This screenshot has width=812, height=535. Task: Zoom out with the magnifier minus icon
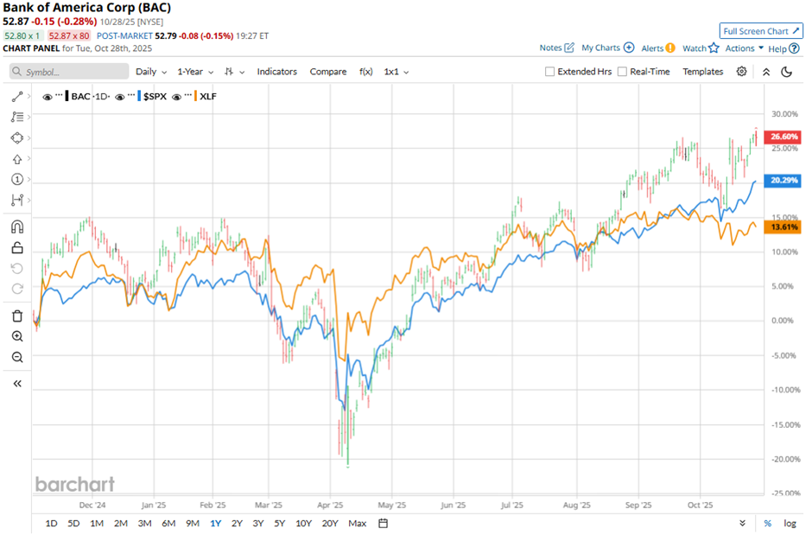point(17,357)
